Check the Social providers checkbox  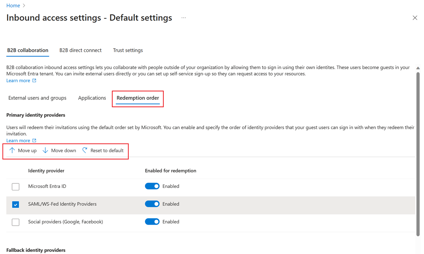[16, 222]
